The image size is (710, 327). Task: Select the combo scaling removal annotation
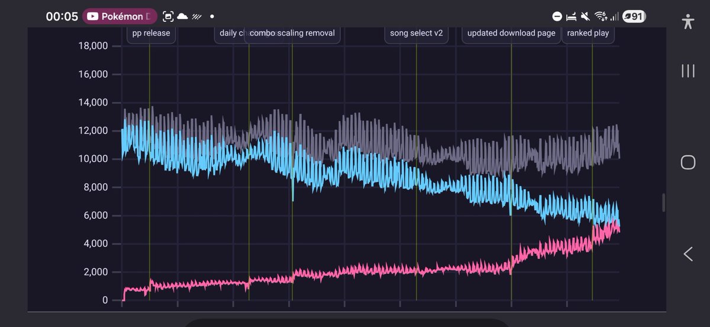coord(292,34)
